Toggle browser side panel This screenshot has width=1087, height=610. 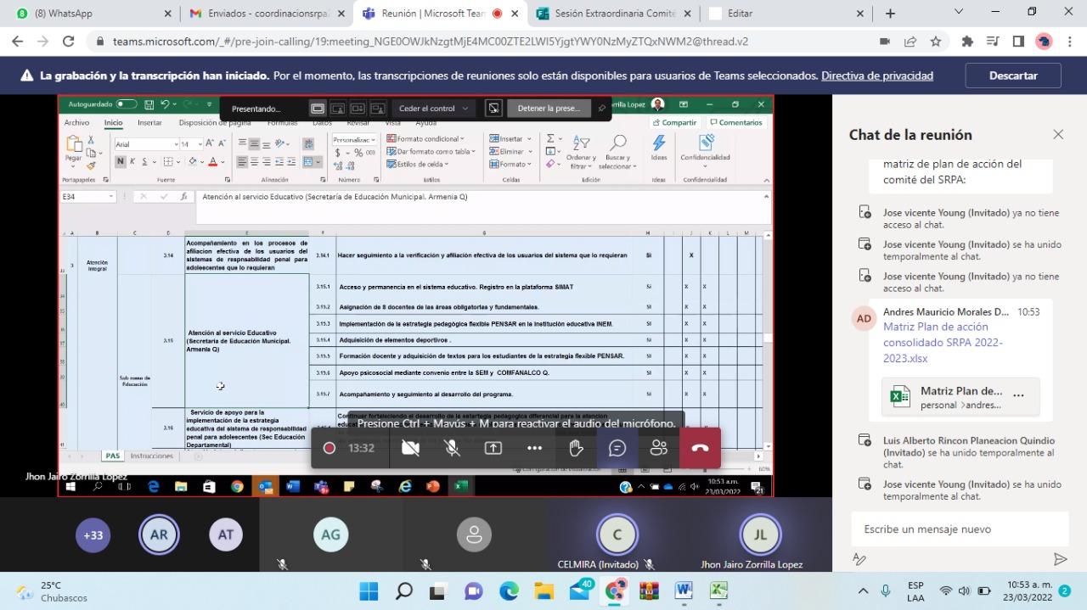1018,42
